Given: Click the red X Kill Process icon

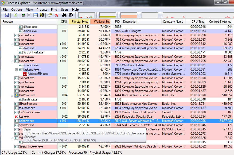Looking at the screenshot, I should click(56, 15).
